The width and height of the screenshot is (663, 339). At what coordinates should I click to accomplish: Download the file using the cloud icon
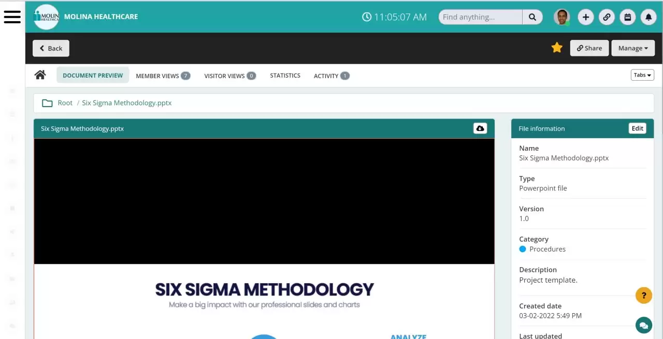coord(480,128)
